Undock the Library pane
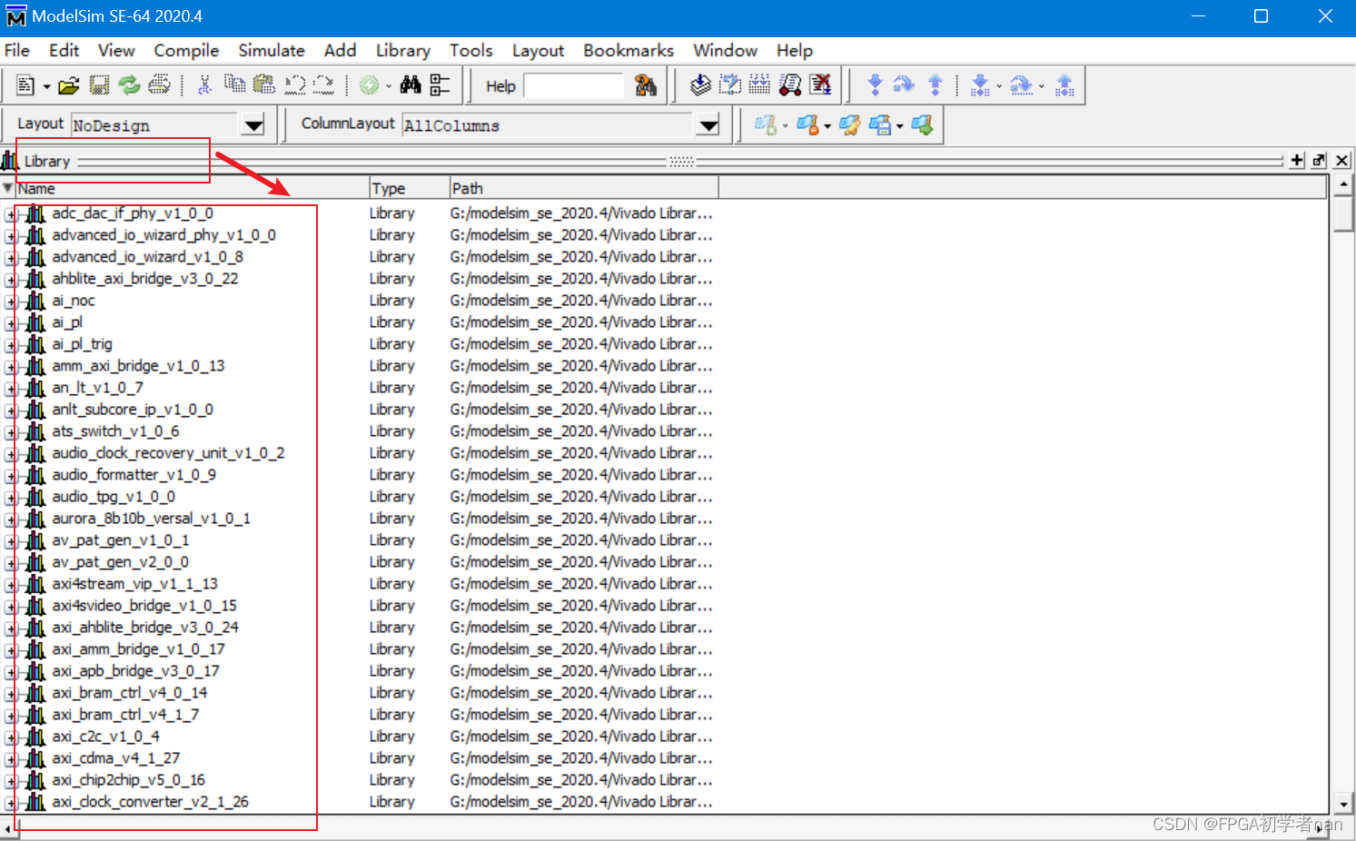Image resolution: width=1356 pixels, height=841 pixels. [x=1319, y=161]
